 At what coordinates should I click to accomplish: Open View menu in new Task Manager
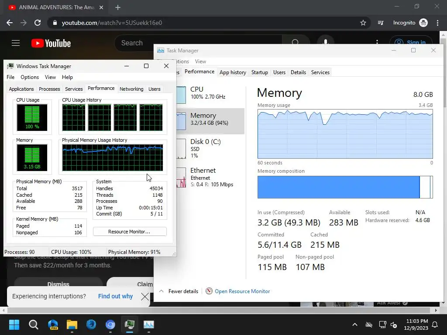click(200, 62)
